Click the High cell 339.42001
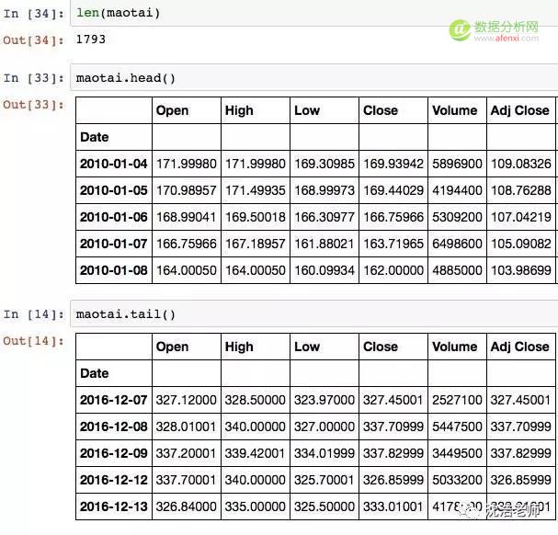This screenshot has height=535, width=558. (256, 453)
